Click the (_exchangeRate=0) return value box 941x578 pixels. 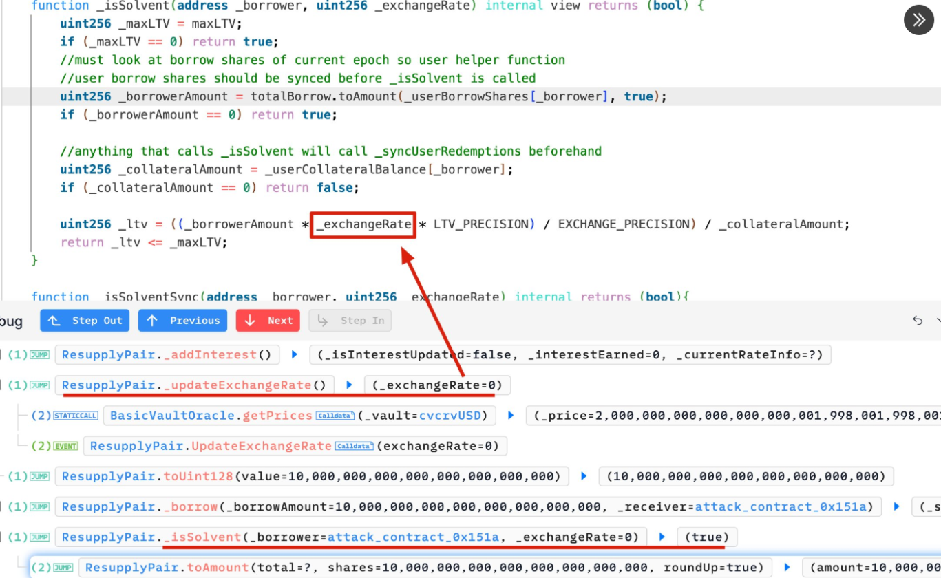pos(437,385)
